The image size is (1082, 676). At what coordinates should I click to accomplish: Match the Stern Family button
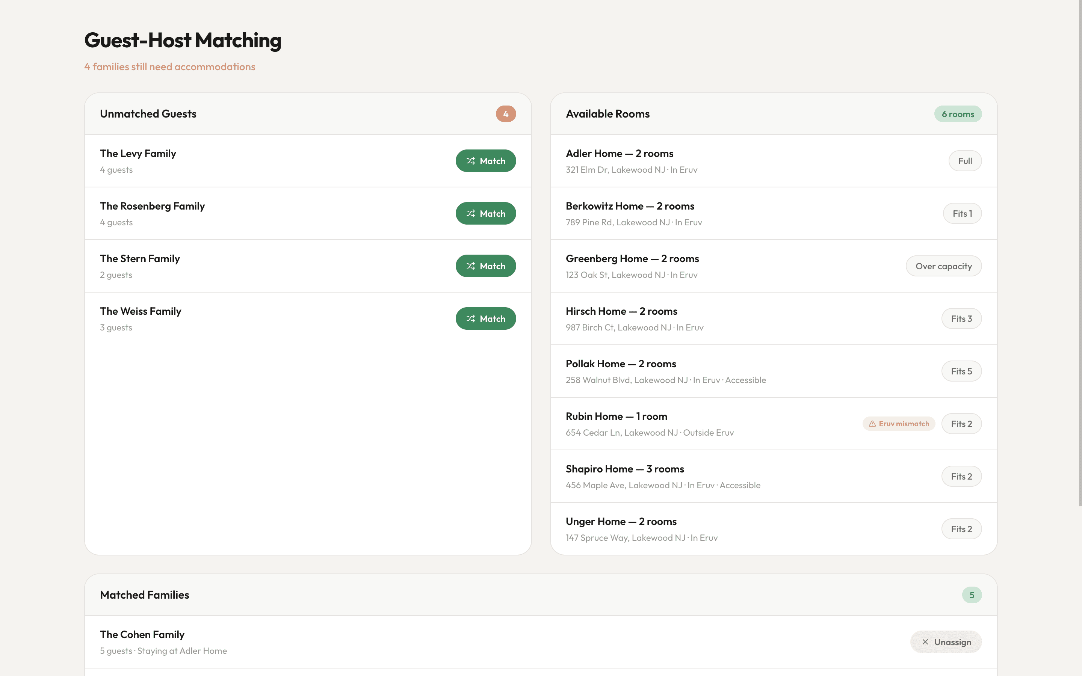485,266
